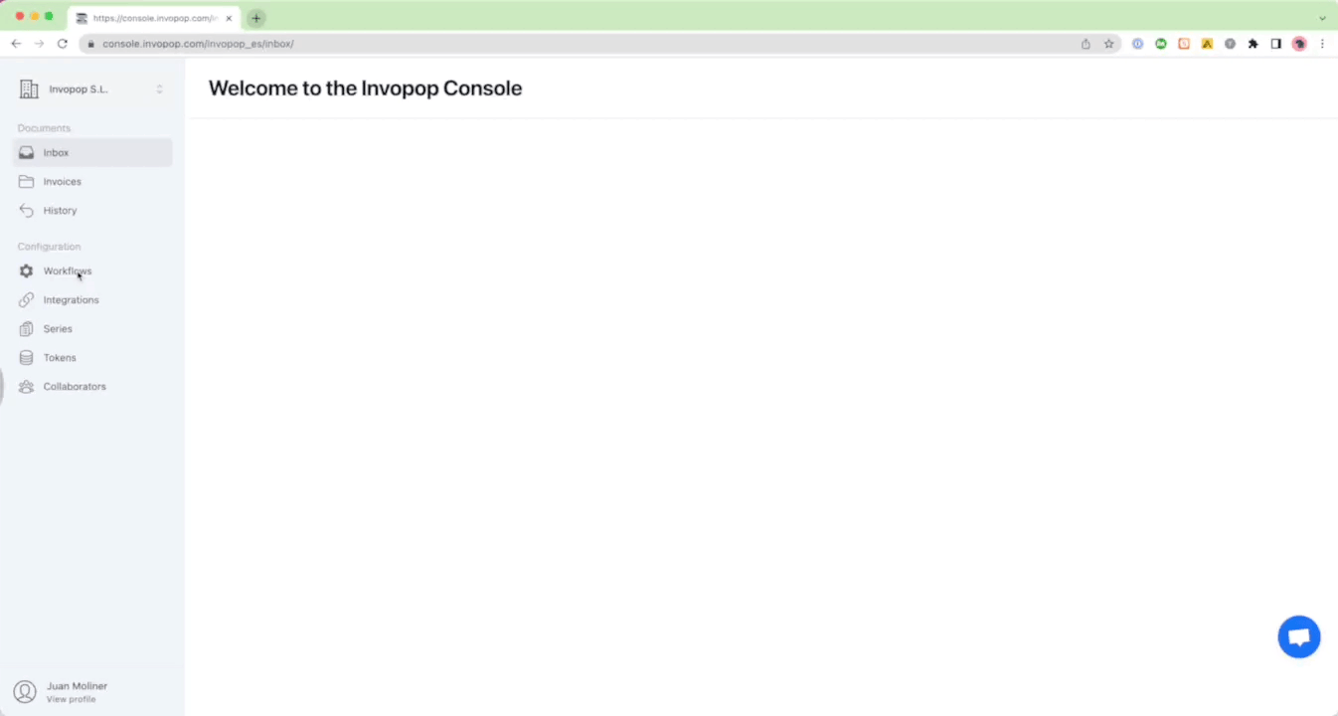The image size is (1338, 716).
Task: Close the console.invopop.com tab
Action: [229, 18]
